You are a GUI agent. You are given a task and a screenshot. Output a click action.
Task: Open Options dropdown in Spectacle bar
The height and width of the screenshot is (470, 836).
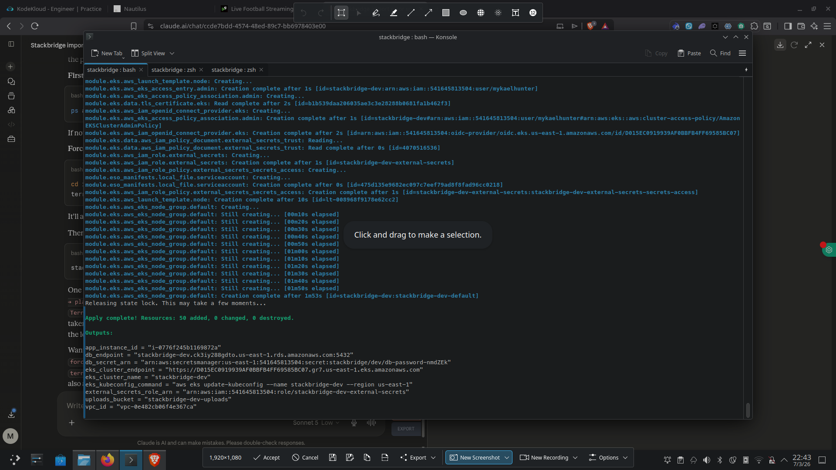click(x=608, y=457)
